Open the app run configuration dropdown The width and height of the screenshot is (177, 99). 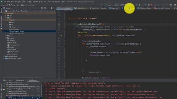(x=109, y=5)
